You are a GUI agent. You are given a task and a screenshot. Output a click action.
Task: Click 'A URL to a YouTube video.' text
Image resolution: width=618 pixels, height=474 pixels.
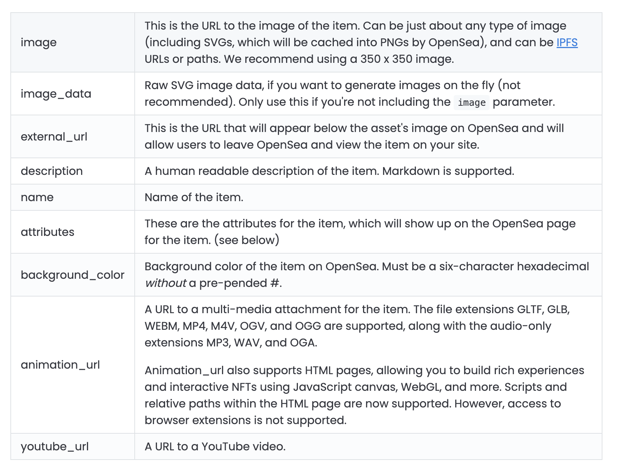pyautogui.click(x=215, y=446)
